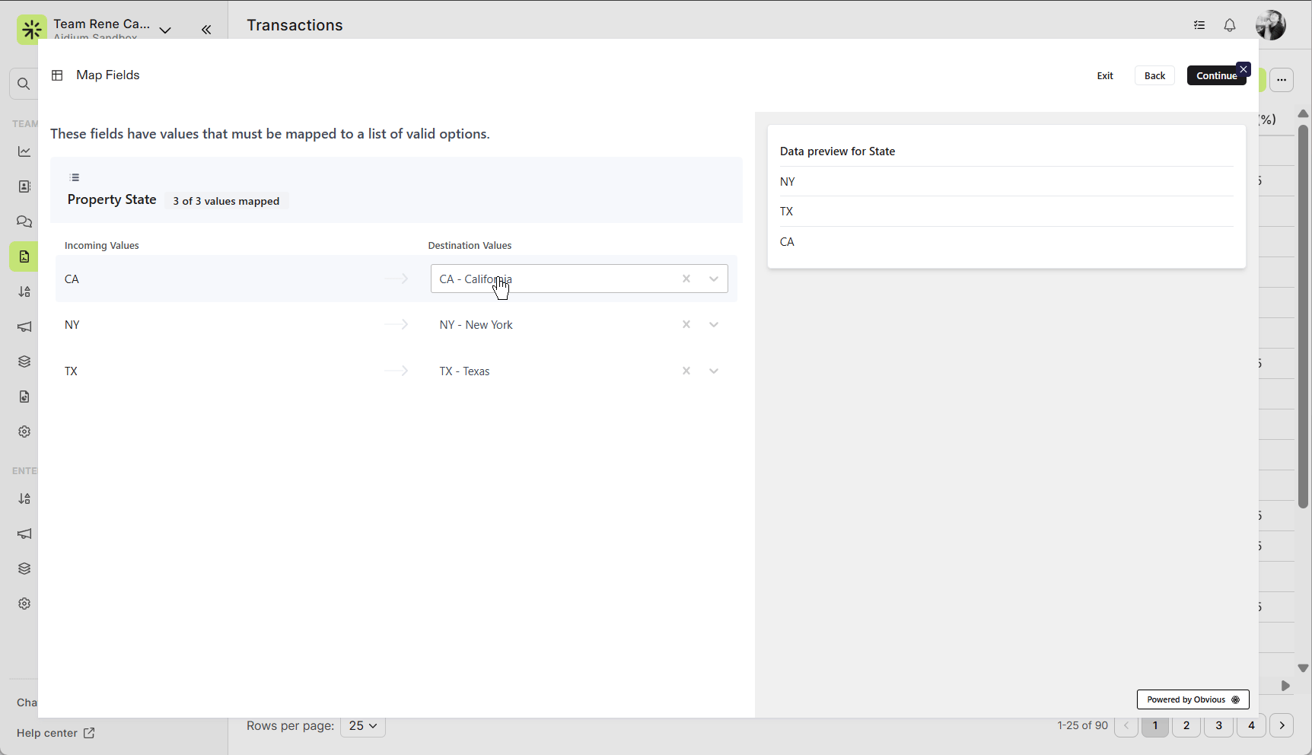The width and height of the screenshot is (1312, 755).
Task: Open the search icon in sidebar
Action: coord(24,84)
